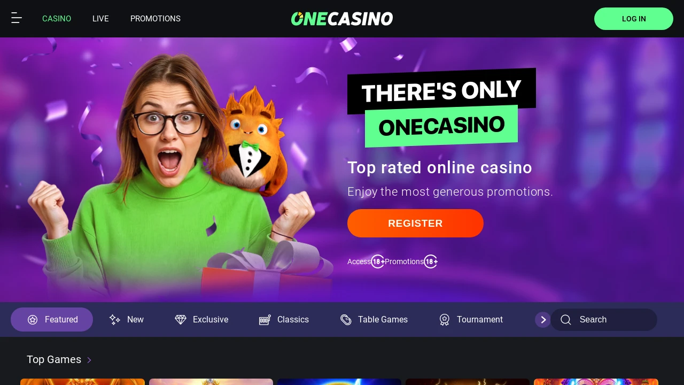Click the Classics slot machine icon
The width and height of the screenshot is (684, 385).
tap(265, 320)
